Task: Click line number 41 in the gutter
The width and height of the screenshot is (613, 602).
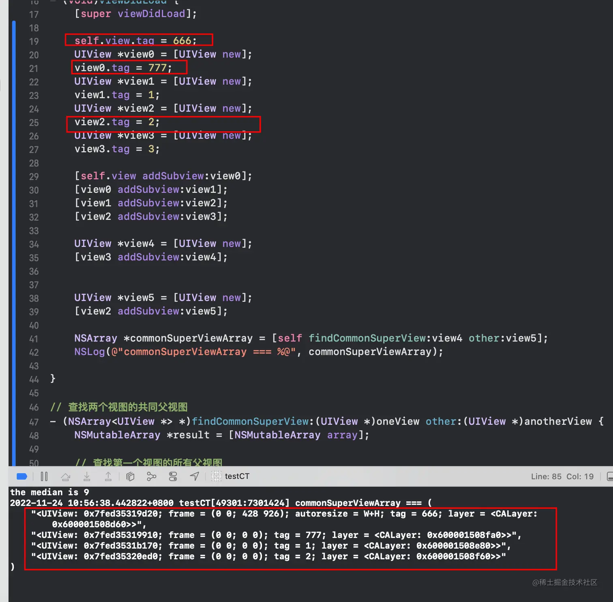Action: click(x=34, y=339)
